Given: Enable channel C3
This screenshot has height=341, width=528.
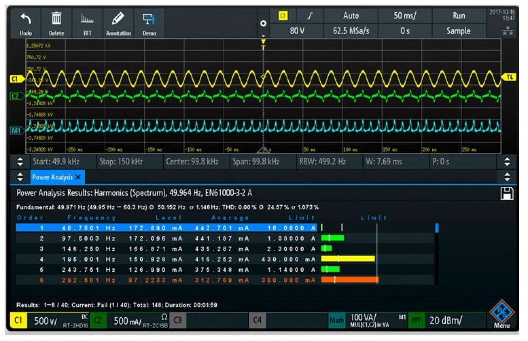Looking at the screenshot, I should click(x=177, y=320).
